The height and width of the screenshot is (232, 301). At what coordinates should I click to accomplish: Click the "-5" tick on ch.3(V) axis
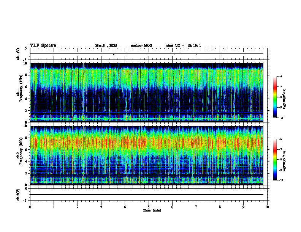25,201
